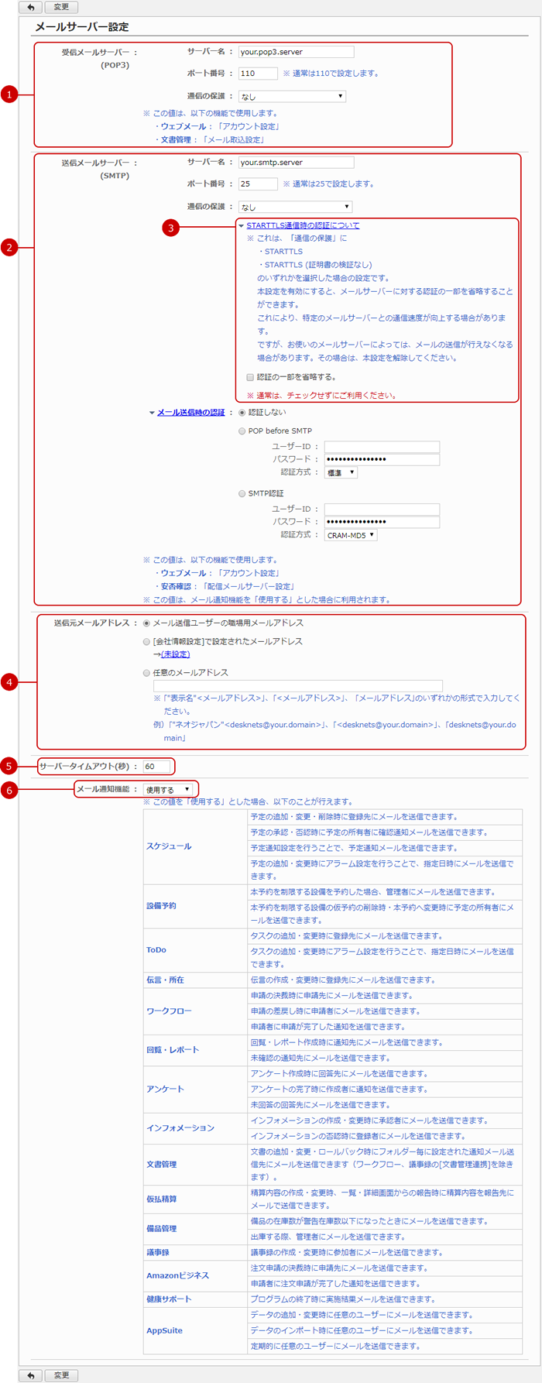Enable 認証の一部を省略する checkbox

250,377
